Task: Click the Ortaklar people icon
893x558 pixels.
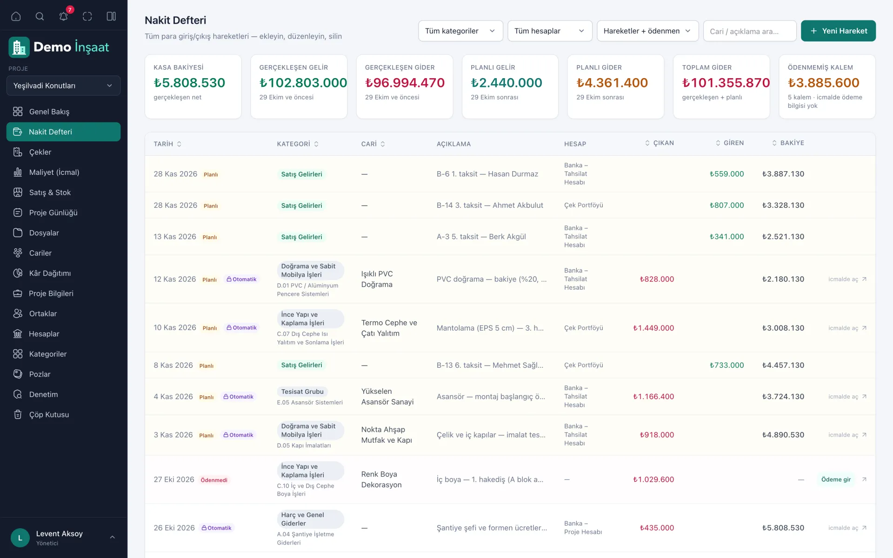Action: 18,313
